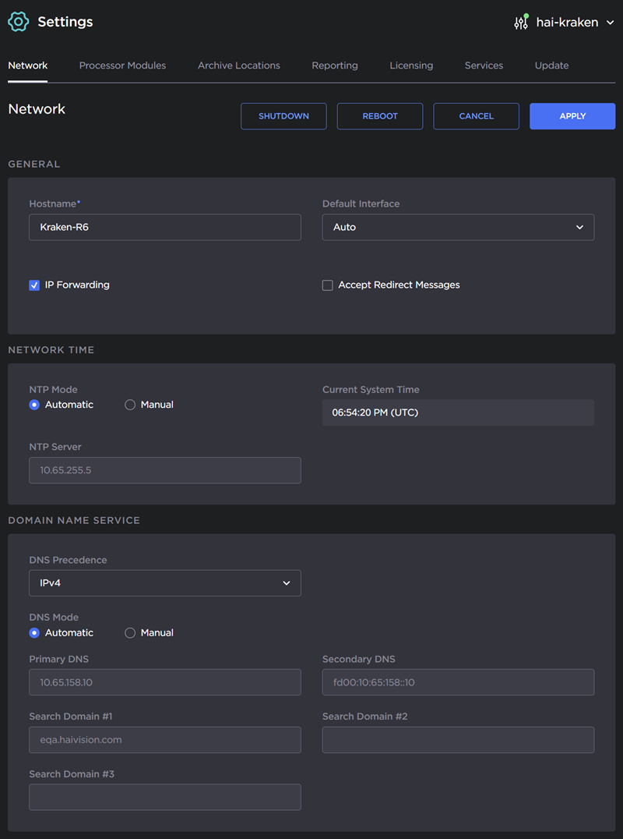Expand the Default Interface dropdown
The image size is (623, 839).
click(x=458, y=228)
